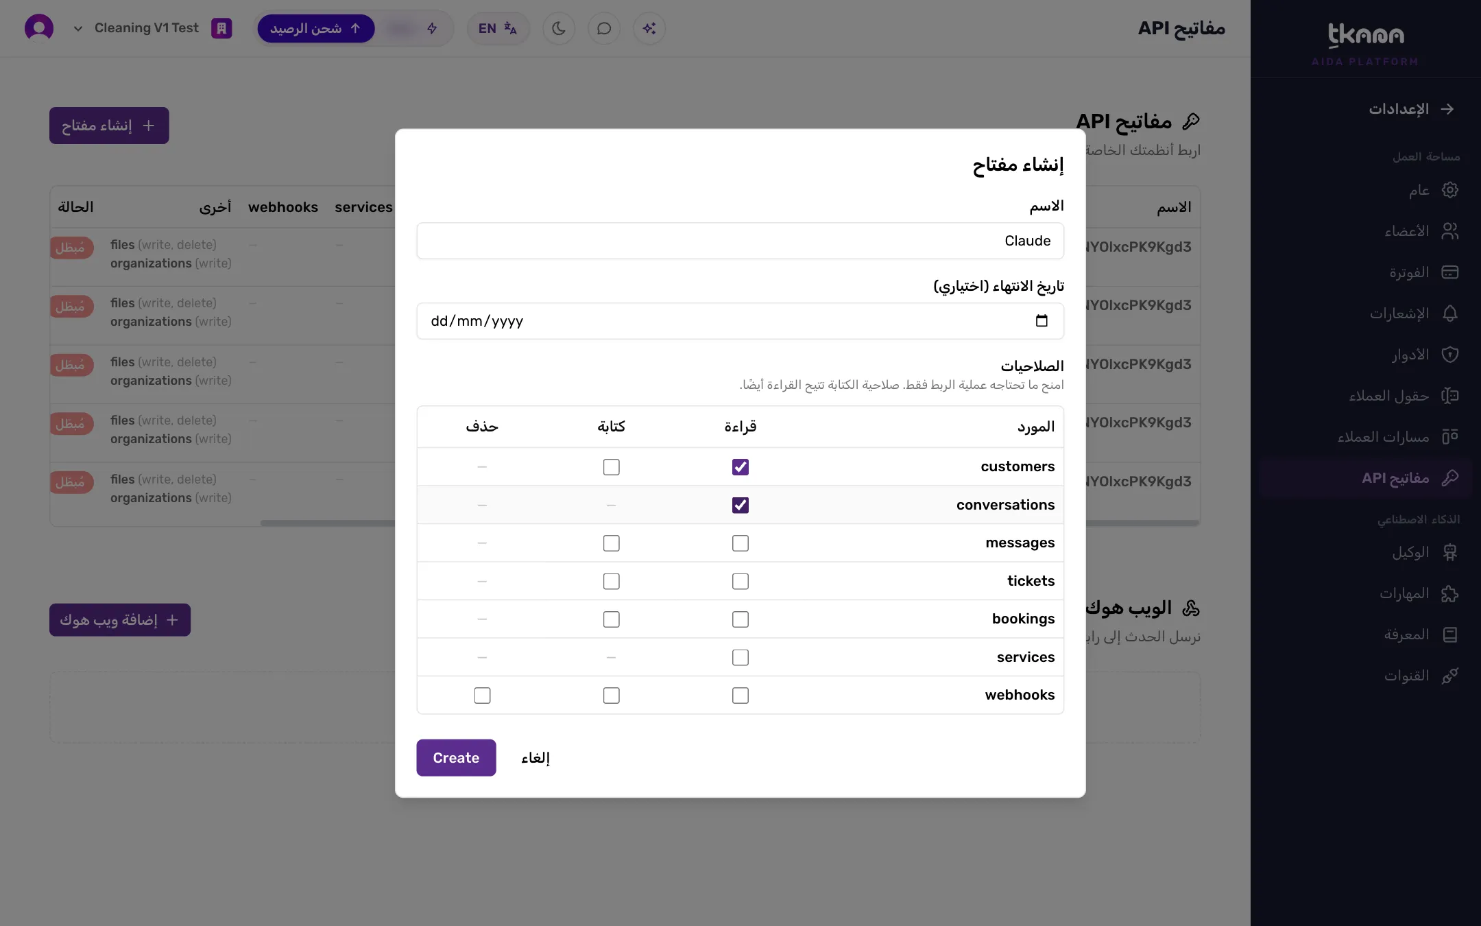Enable webhooks delete permission

[483, 696]
